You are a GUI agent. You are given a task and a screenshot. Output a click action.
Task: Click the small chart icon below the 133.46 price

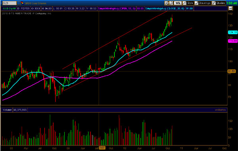pos(230,8)
